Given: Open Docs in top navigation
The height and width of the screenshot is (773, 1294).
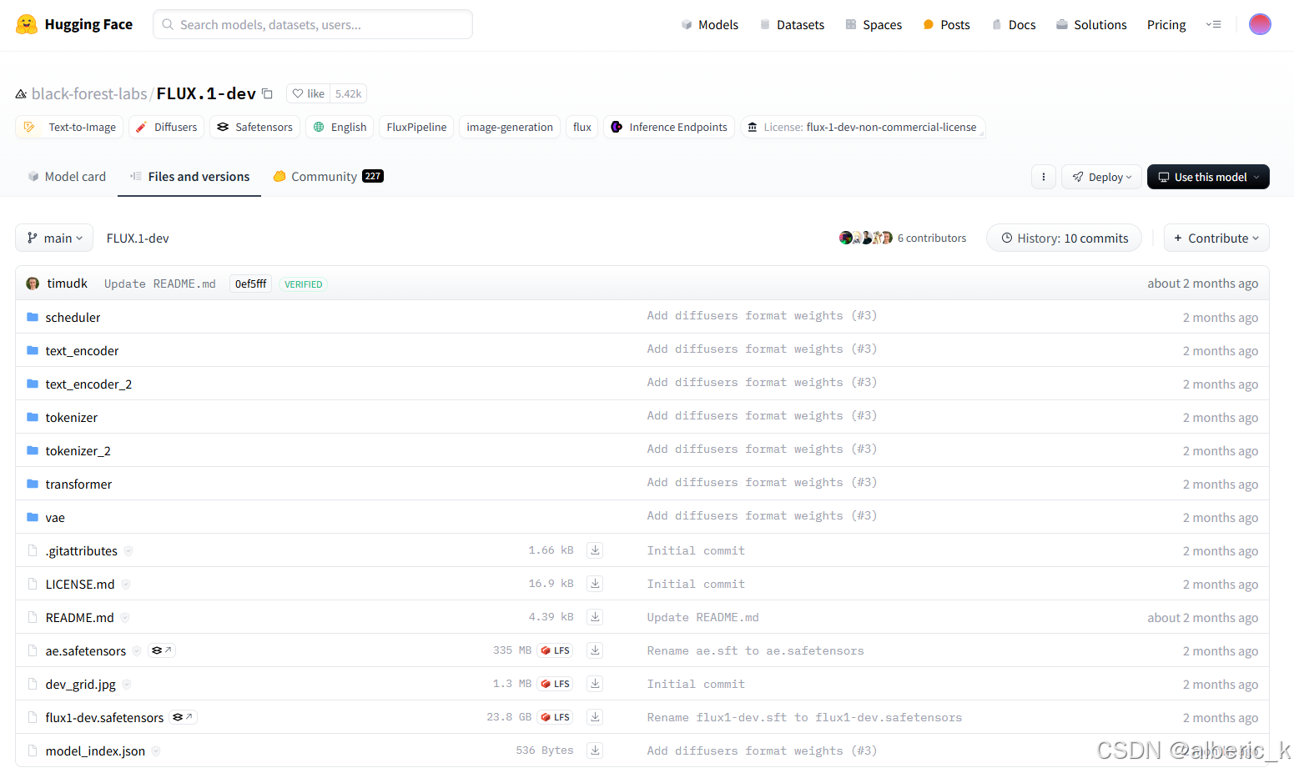Looking at the screenshot, I should pos(1013,25).
